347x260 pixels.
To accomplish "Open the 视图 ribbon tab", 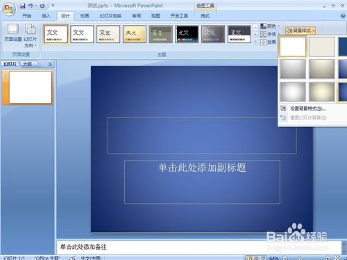I will click(x=155, y=16).
